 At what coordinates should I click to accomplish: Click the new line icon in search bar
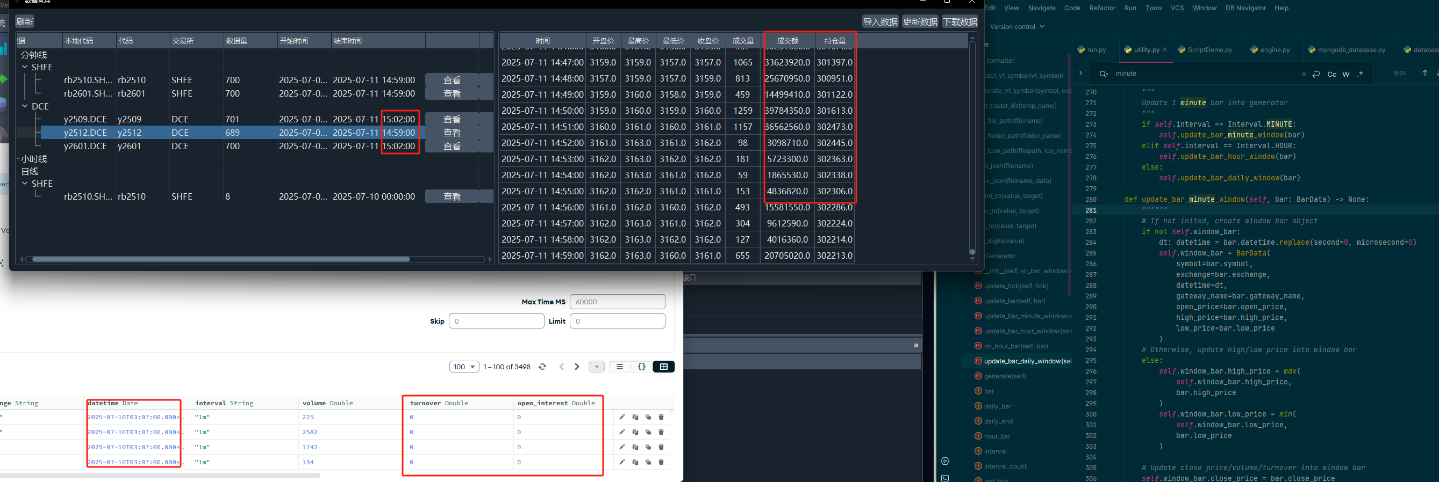pos(1316,74)
